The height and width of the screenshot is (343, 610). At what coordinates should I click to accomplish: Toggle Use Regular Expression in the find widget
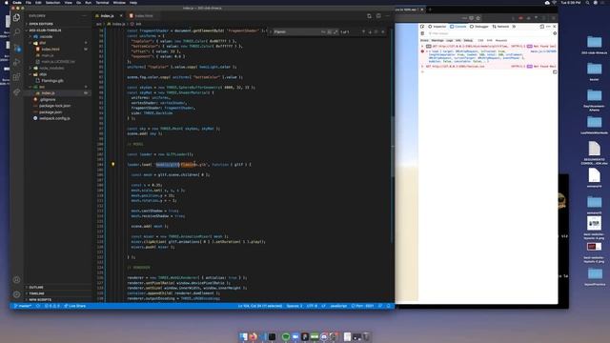[x=335, y=31]
